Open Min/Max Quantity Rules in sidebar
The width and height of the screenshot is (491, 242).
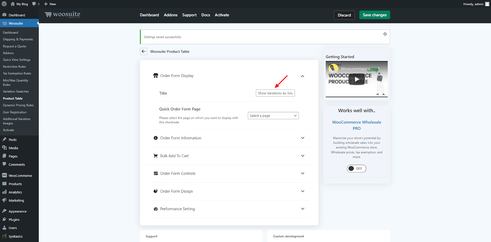click(15, 83)
